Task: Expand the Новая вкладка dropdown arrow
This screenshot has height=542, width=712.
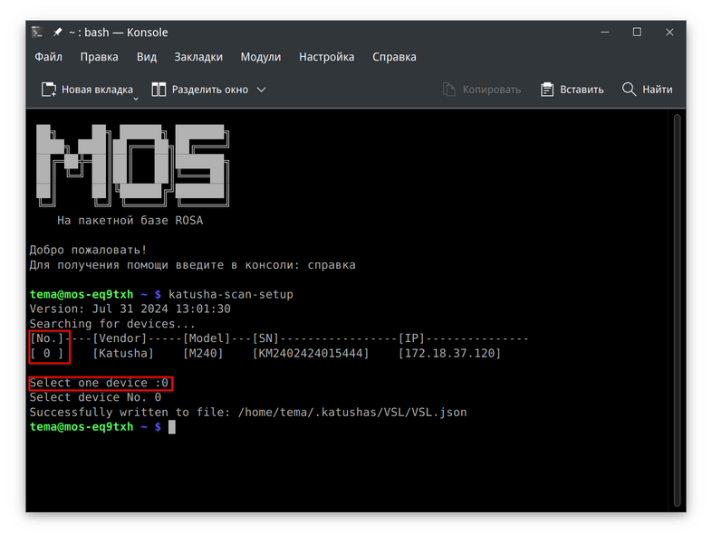Action: pos(133,90)
